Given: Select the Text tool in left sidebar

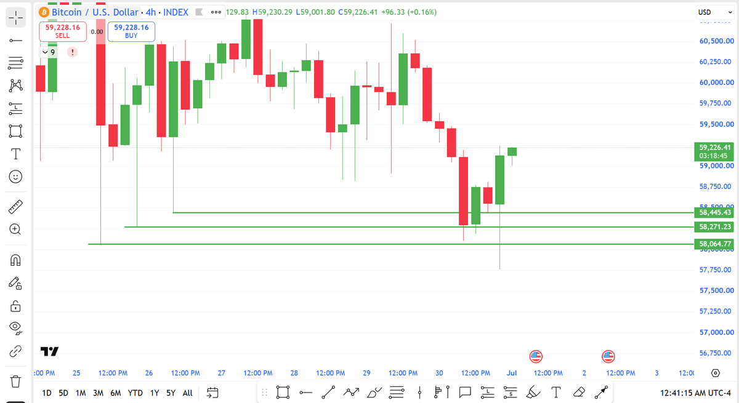Looking at the screenshot, I should (15, 153).
